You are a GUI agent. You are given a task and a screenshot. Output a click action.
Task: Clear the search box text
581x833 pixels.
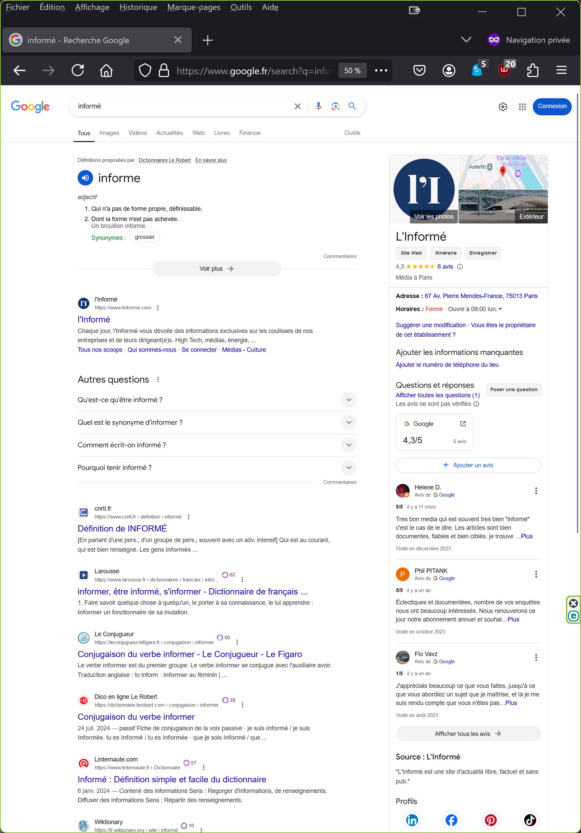pyautogui.click(x=297, y=106)
